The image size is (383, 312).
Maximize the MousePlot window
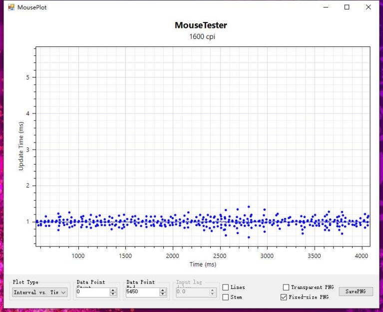(347, 7)
